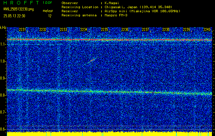215x136 pixels.
Task: Select the file name KN9_2505132230.png
Action: point(18,9)
